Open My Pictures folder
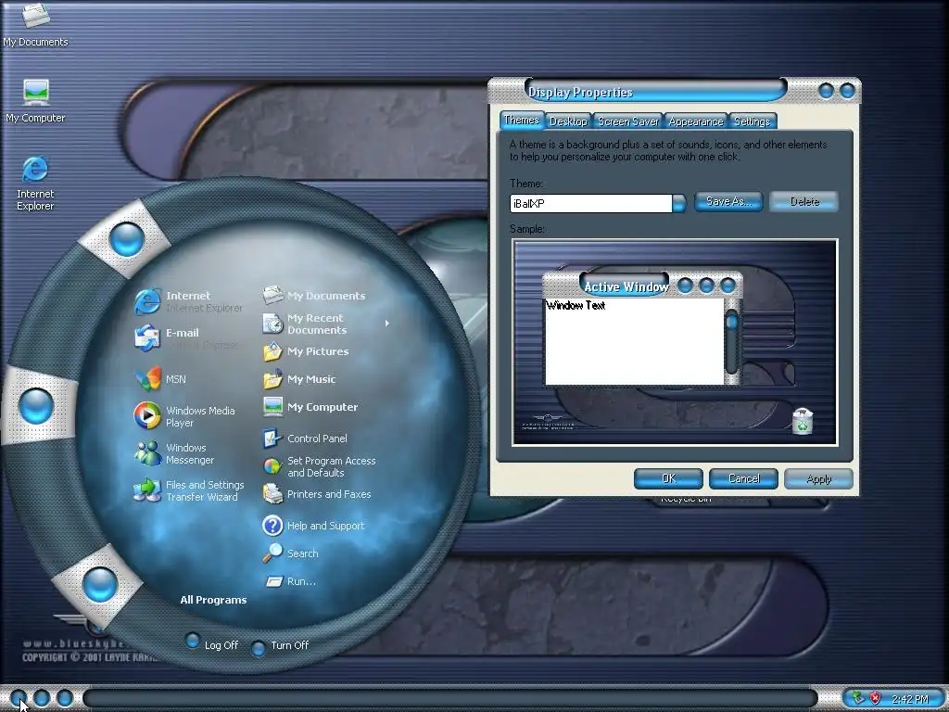Image resolution: width=949 pixels, height=712 pixels. [306, 351]
